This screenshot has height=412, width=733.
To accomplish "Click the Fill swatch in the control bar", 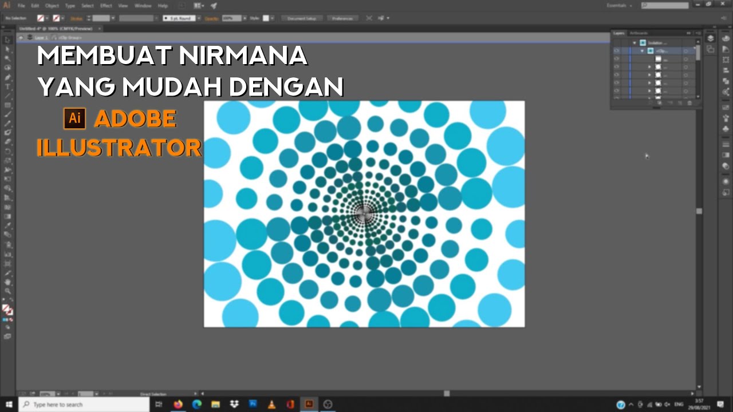I will pyautogui.click(x=41, y=18).
